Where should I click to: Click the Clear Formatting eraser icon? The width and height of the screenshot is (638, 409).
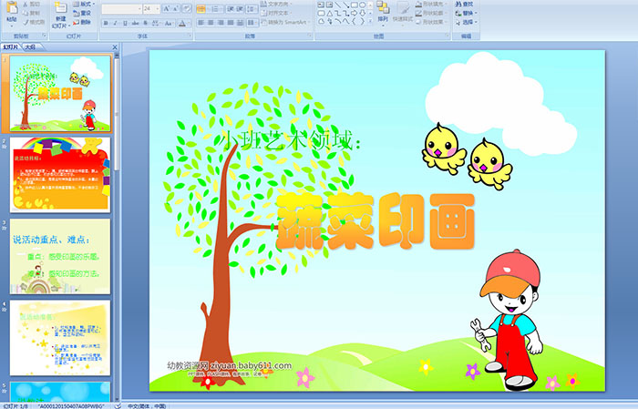(x=187, y=8)
